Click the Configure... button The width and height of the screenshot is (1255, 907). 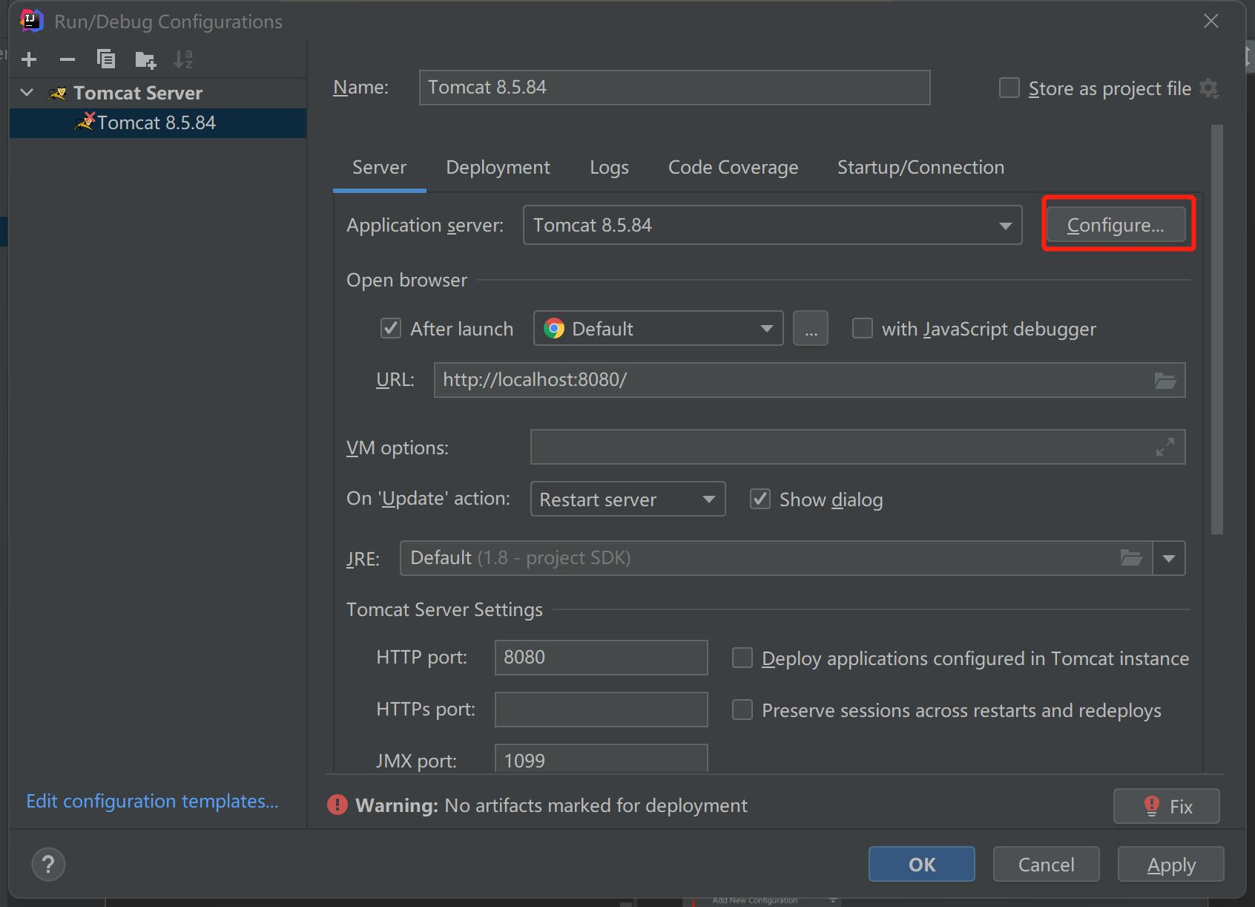click(x=1115, y=226)
